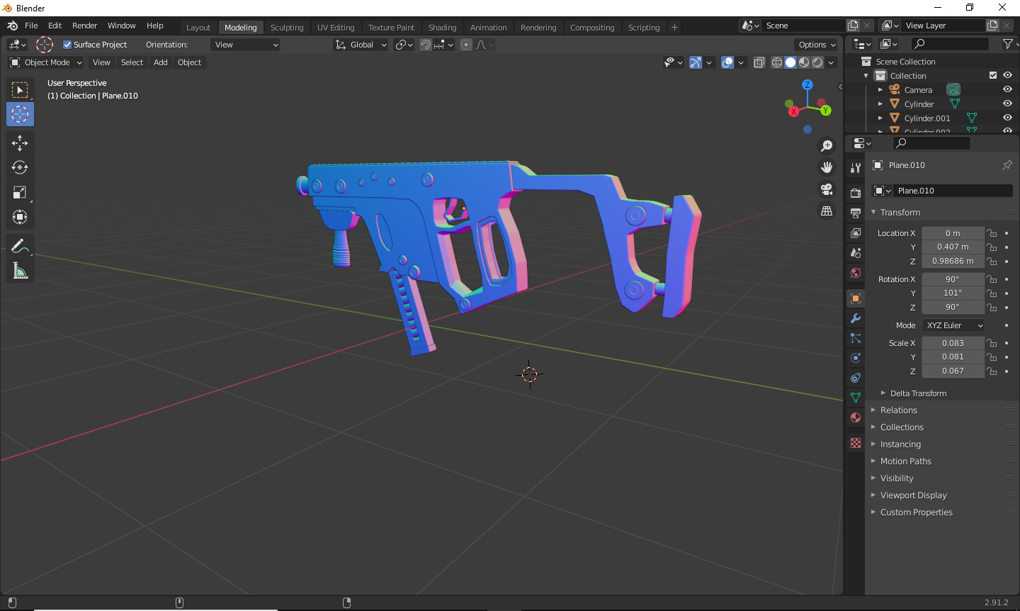
Task: Open the Object Mode dropdown
Action: pos(46,62)
